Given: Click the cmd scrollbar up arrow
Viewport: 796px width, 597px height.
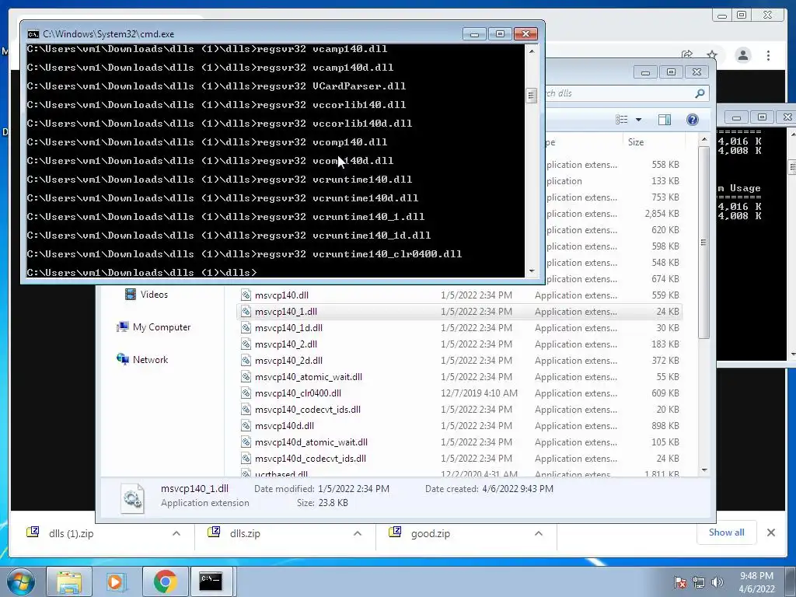Looking at the screenshot, I should (x=532, y=51).
